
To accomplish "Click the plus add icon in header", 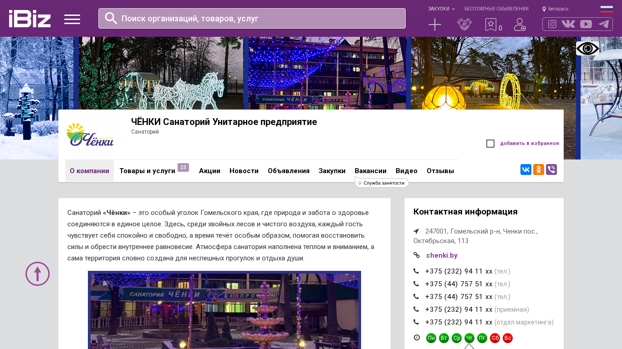I will click(435, 25).
